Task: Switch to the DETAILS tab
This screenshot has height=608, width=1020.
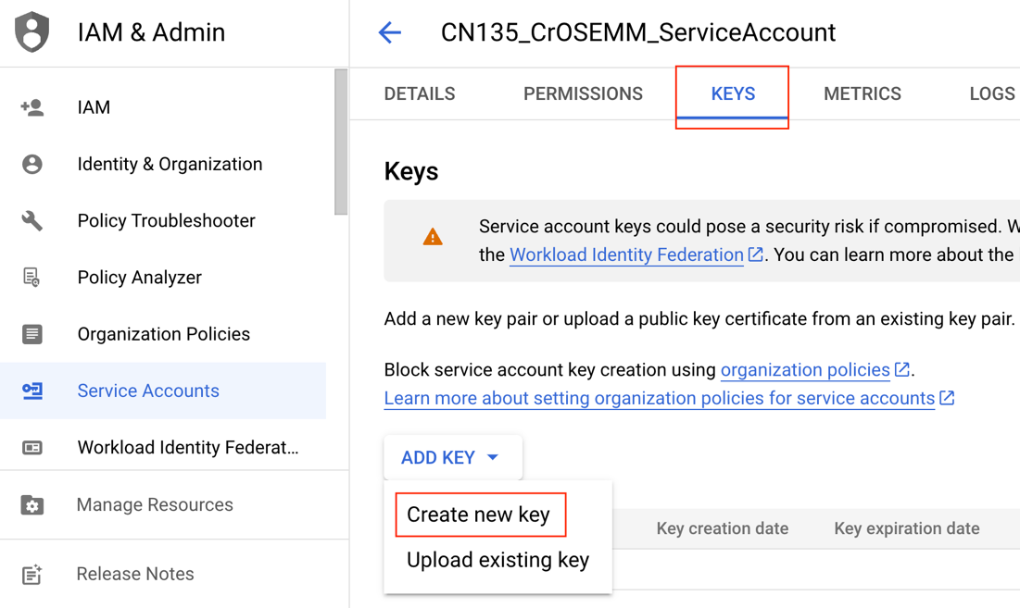Action: click(420, 94)
